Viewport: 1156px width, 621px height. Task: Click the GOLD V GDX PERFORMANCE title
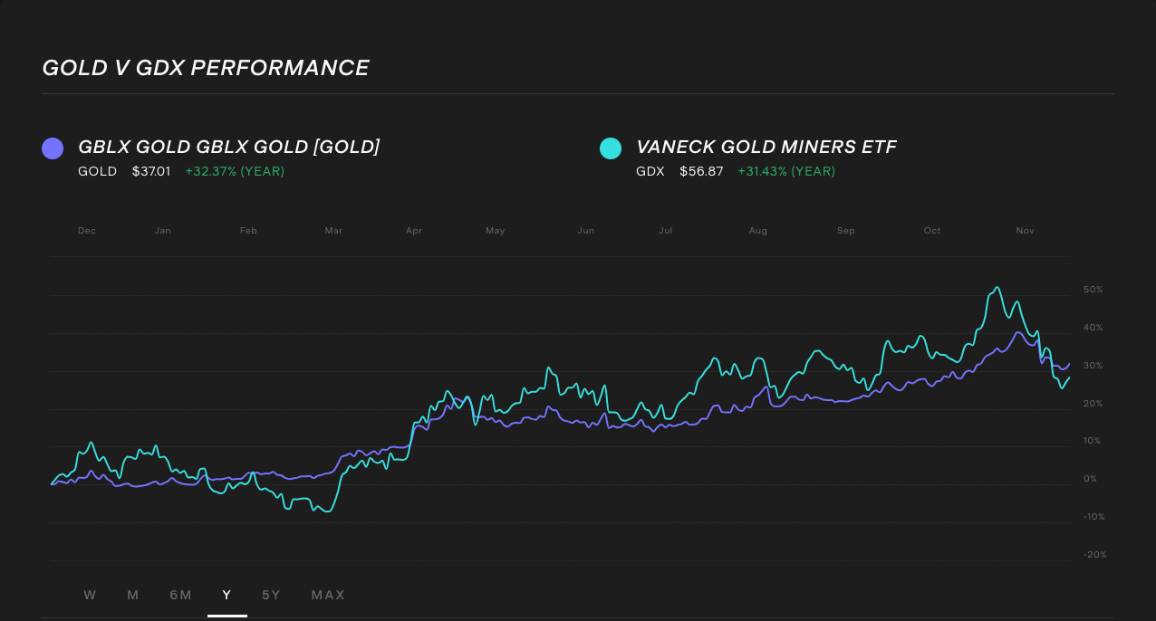[x=205, y=67]
